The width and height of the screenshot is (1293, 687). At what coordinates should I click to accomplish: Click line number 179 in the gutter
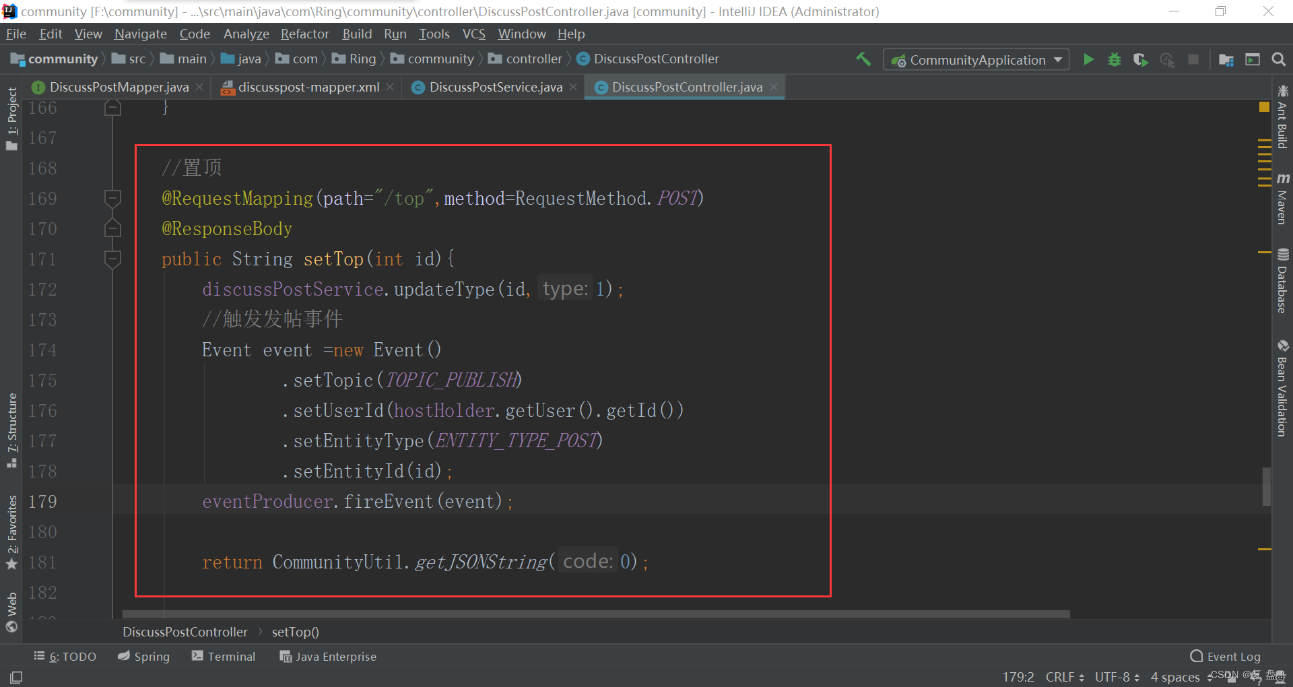pyautogui.click(x=42, y=502)
